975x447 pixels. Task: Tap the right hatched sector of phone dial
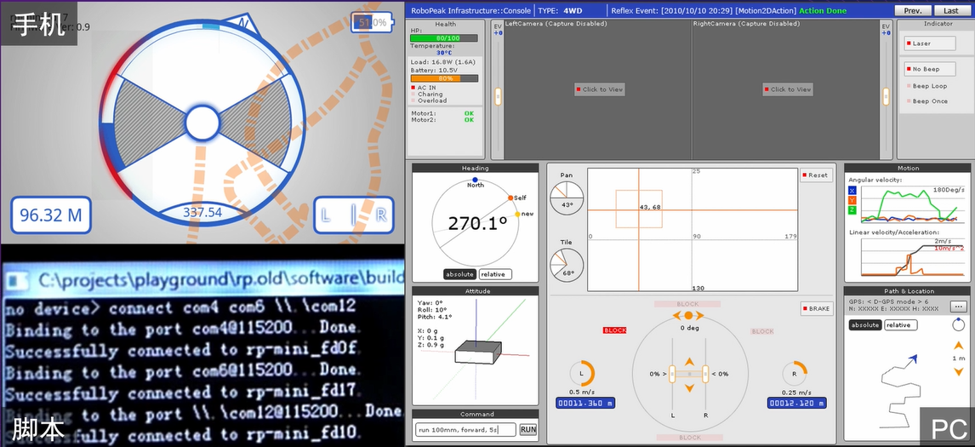click(x=256, y=122)
